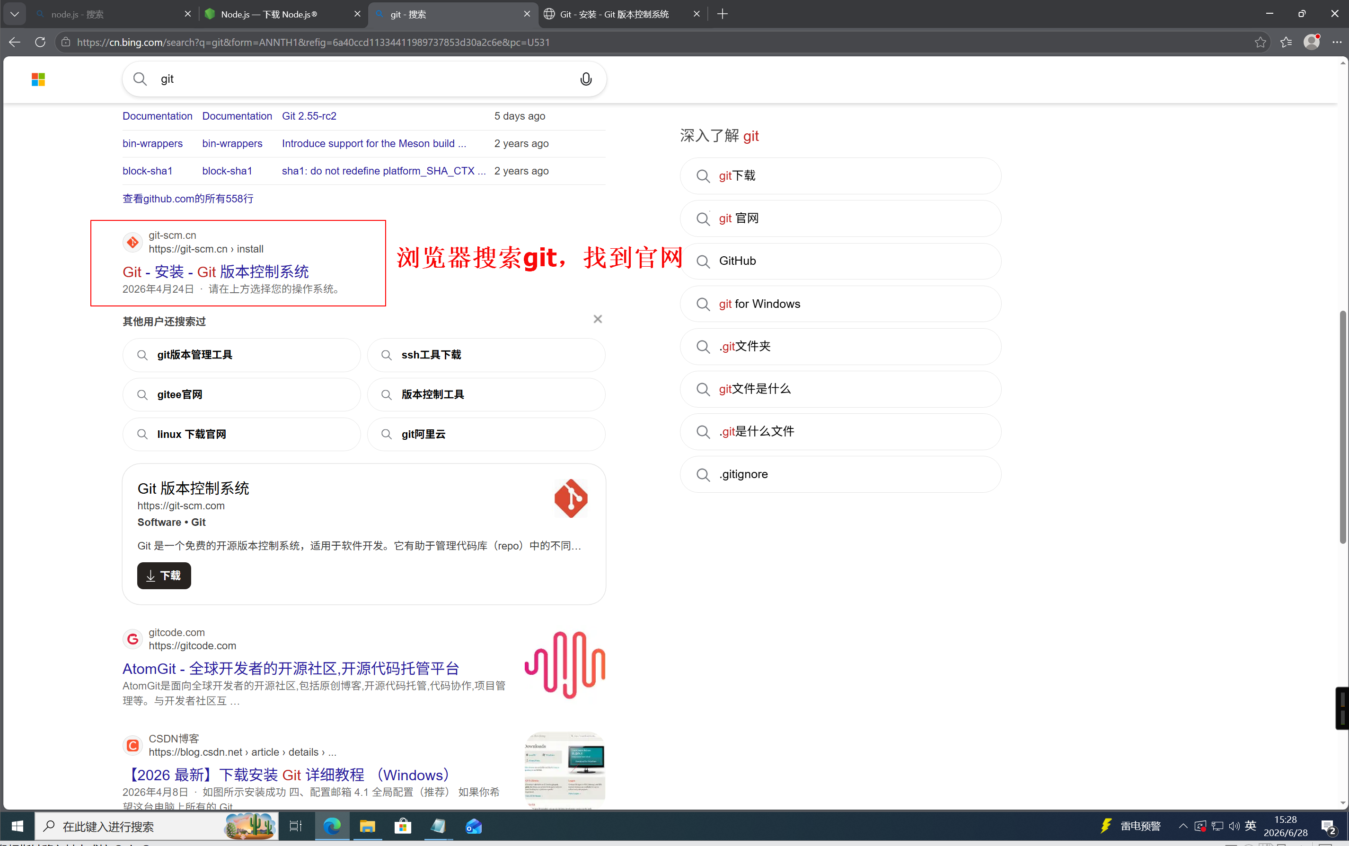
Task: Open the https://git-scm.com link in card
Action: [x=181, y=506]
